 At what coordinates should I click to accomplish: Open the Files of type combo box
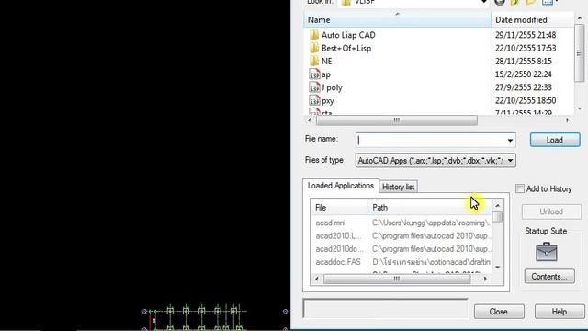(435, 161)
